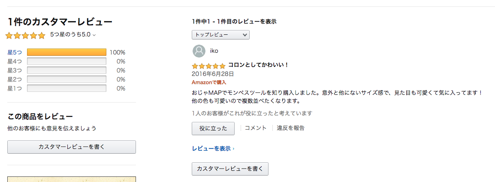Open the コメント link
Image resolution: width=495 pixels, height=182 pixels.
pyautogui.click(x=256, y=128)
